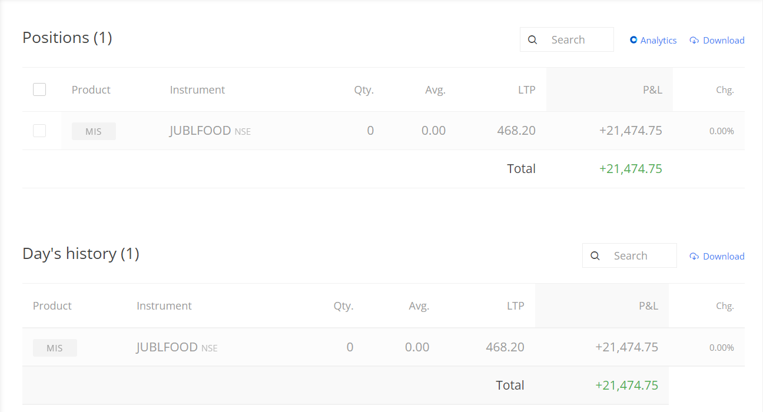
Task: Sort positions by Instrument column header
Action: [197, 90]
